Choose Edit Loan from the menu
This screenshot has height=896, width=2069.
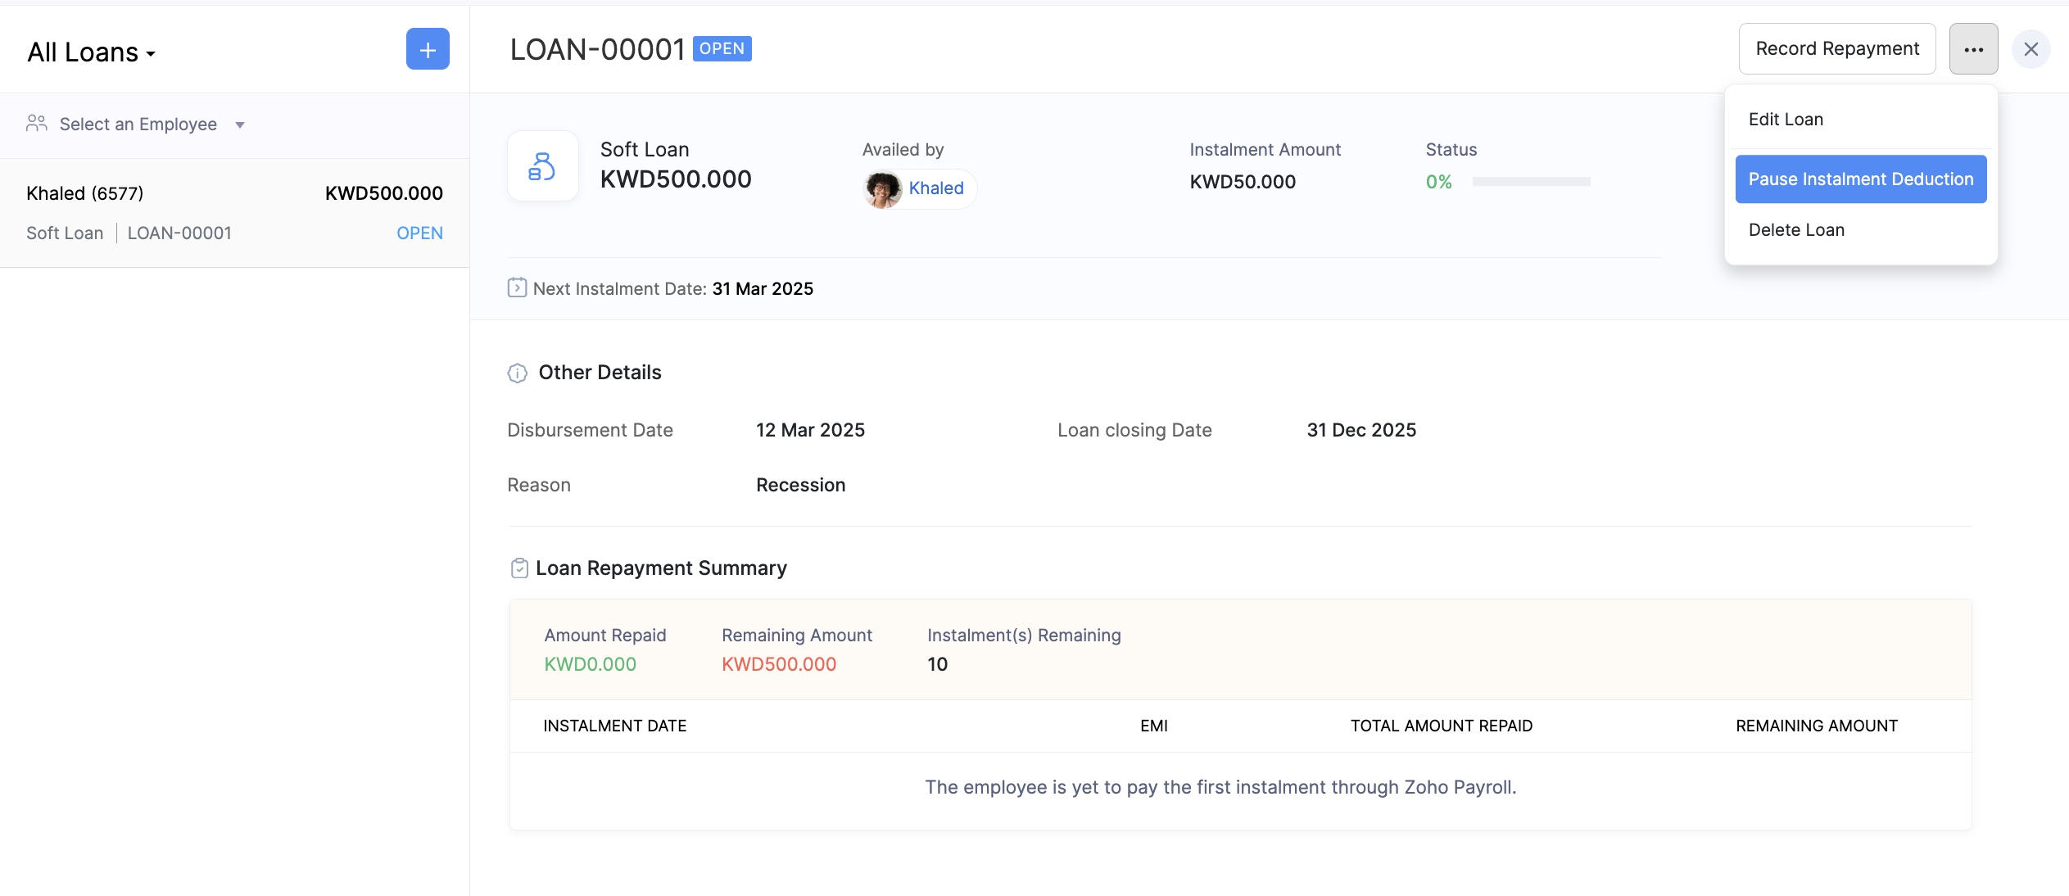coord(1786,120)
